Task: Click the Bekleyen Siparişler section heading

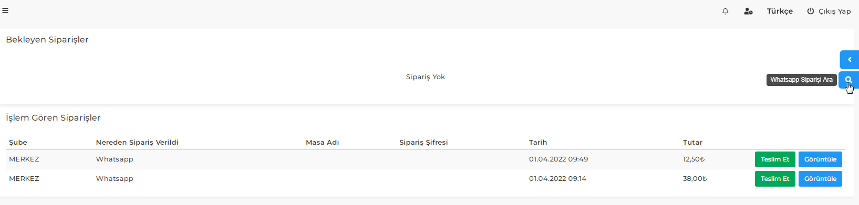Action: (47, 40)
